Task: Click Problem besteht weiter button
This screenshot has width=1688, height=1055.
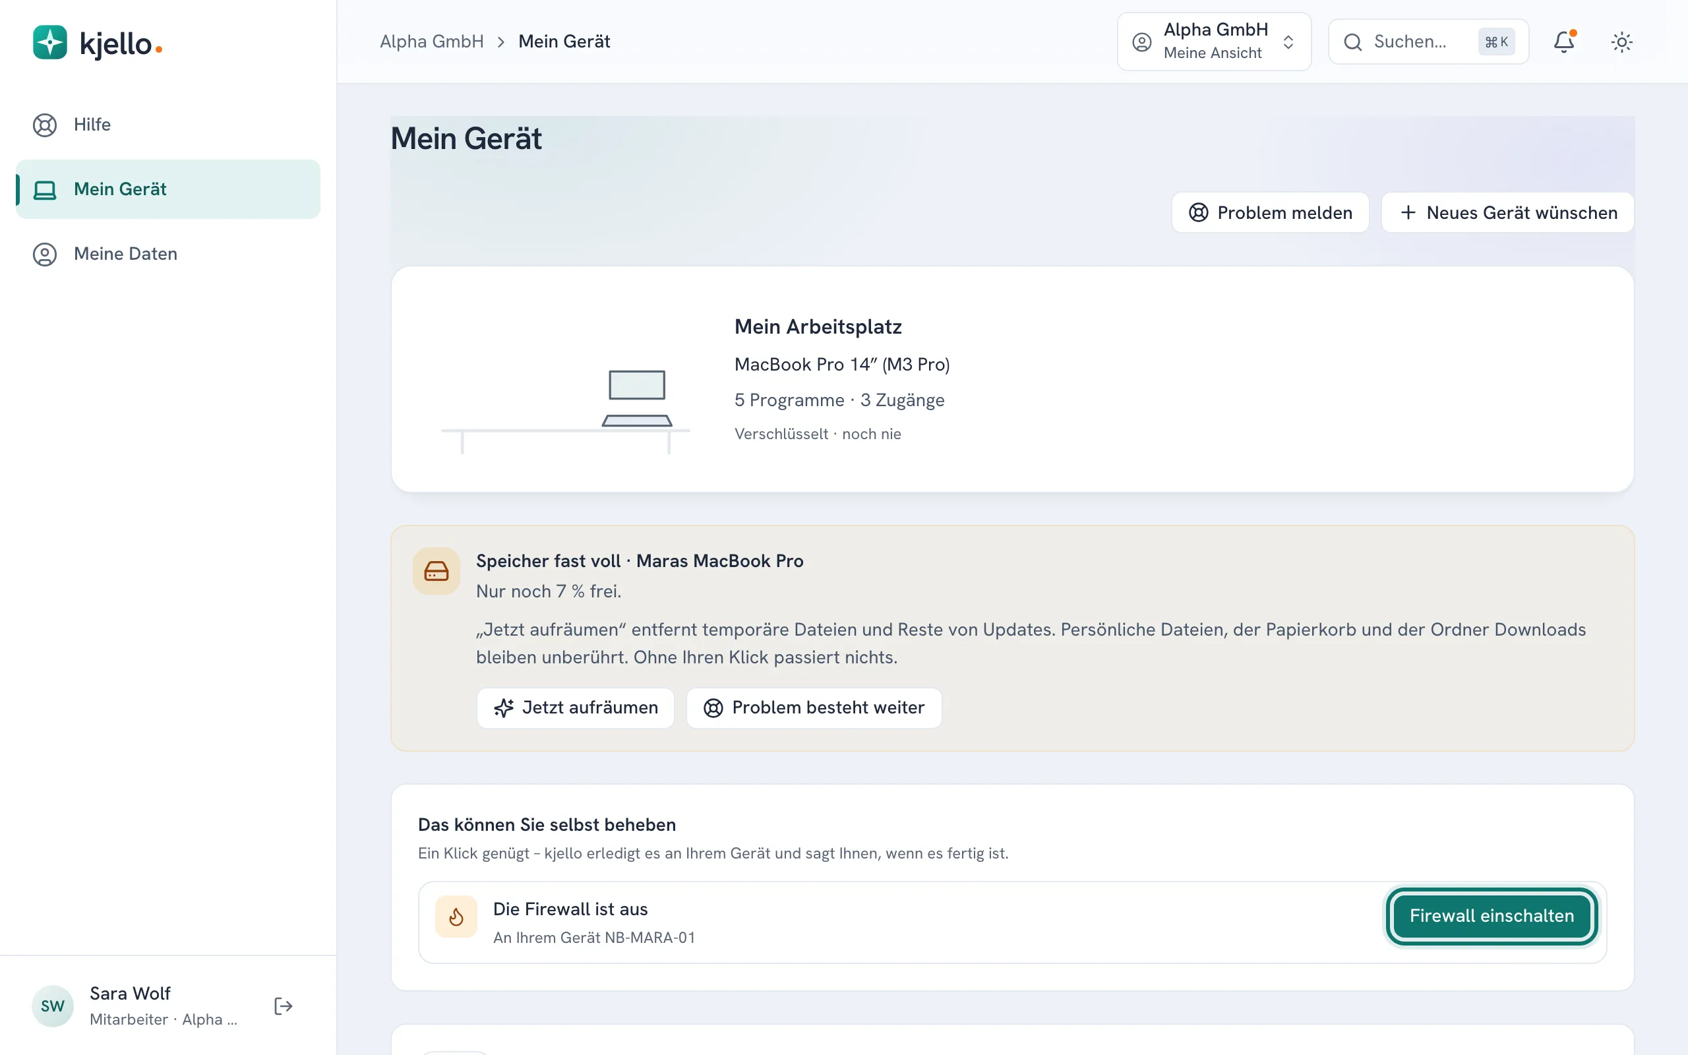Action: coord(813,708)
